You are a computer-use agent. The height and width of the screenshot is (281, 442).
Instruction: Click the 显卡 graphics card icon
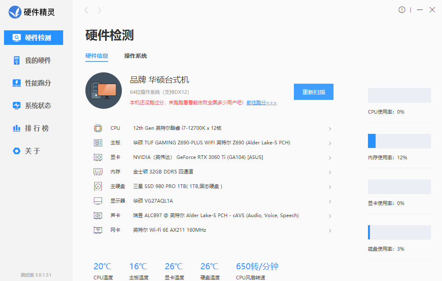pyautogui.click(x=98, y=157)
